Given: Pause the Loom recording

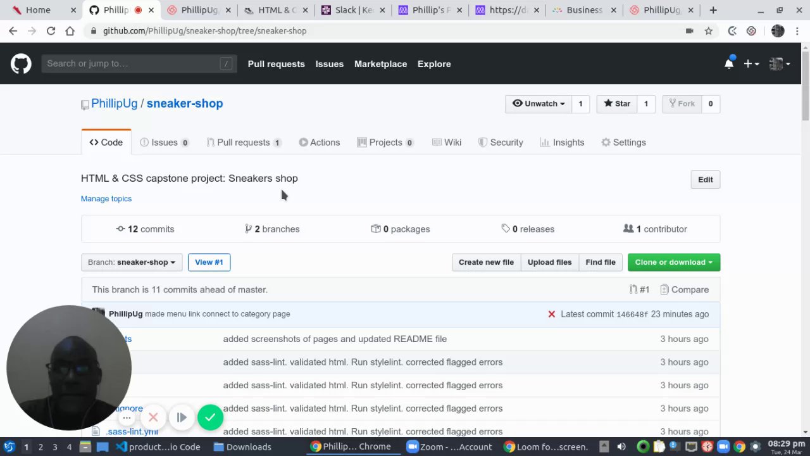Looking at the screenshot, I should (x=182, y=417).
